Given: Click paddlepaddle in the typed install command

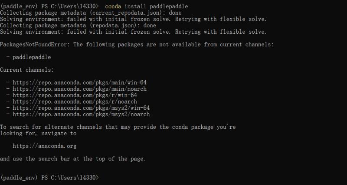Looking at the screenshot, I should click(x=169, y=6).
